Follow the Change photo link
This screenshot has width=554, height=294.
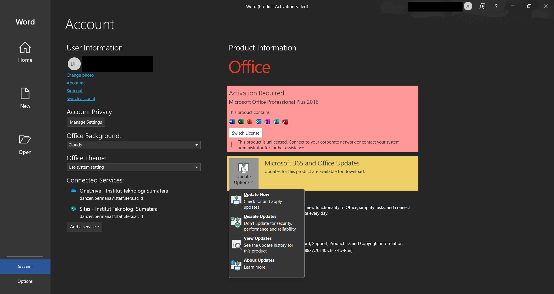point(80,75)
